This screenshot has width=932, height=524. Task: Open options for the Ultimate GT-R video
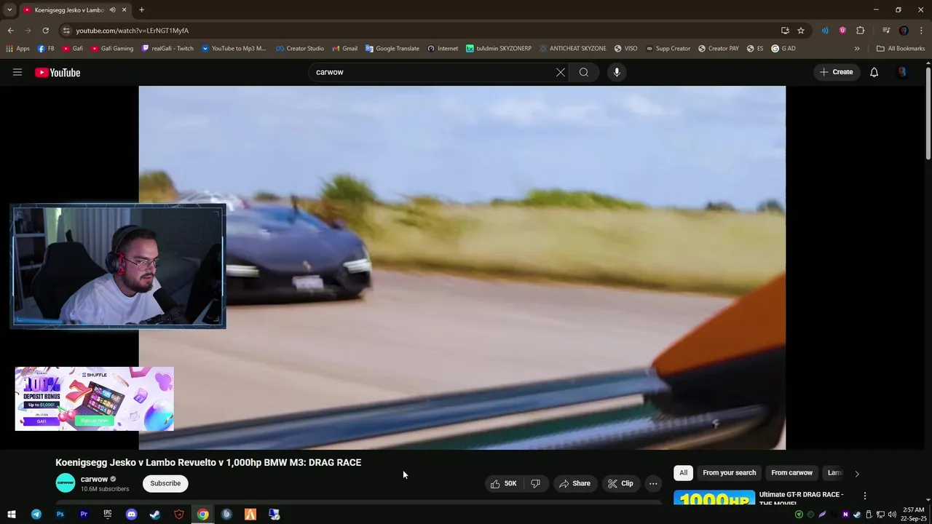tap(865, 496)
